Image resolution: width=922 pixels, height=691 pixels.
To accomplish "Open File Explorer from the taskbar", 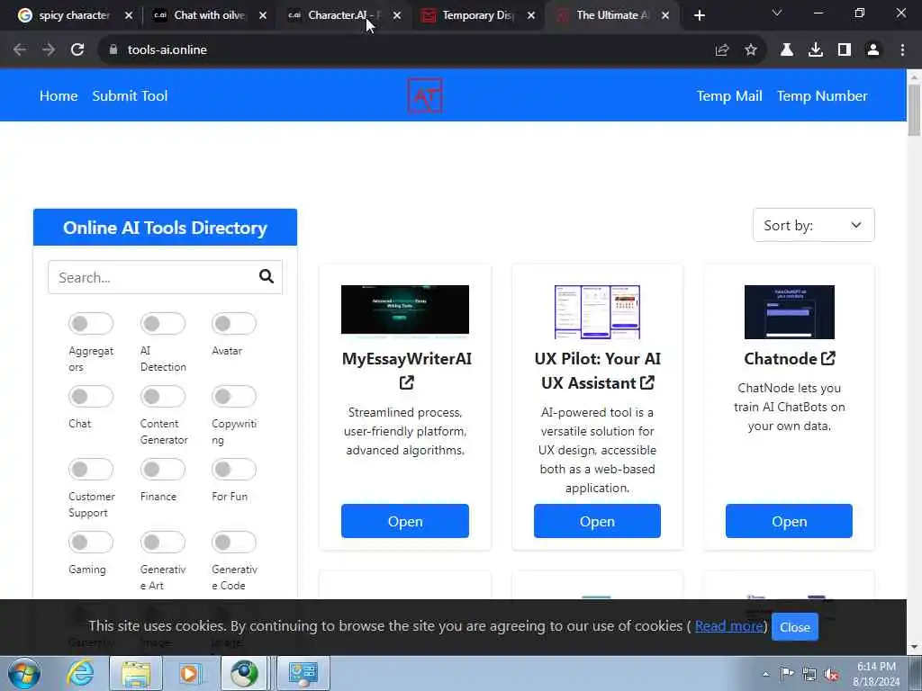I will 136,673.
